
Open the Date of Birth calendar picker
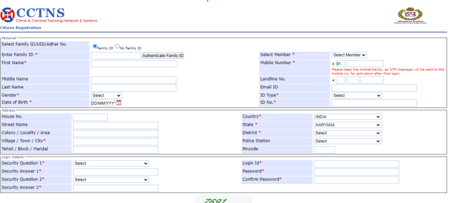pyautogui.click(x=119, y=103)
